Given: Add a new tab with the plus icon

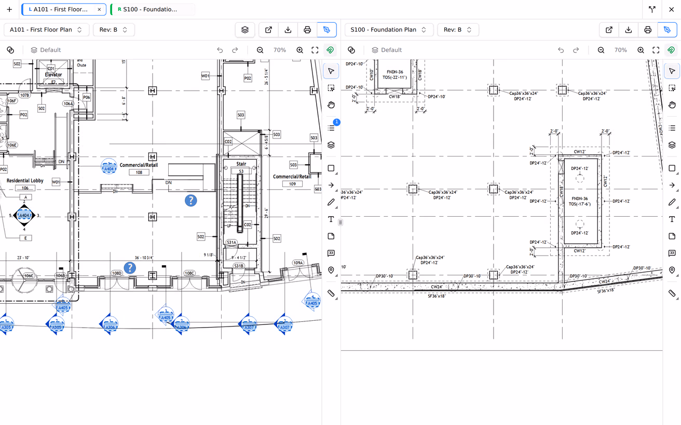Looking at the screenshot, I should pos(9,9).
